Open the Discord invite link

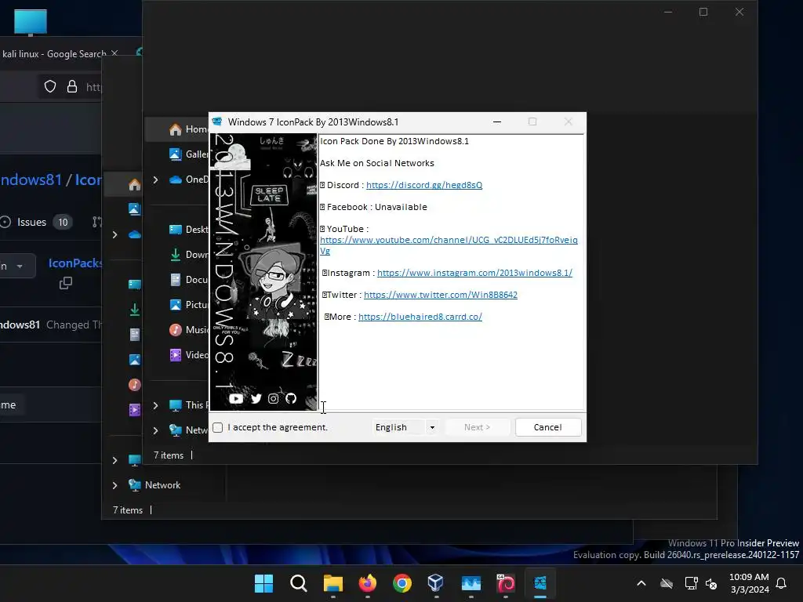pos(424,185)
